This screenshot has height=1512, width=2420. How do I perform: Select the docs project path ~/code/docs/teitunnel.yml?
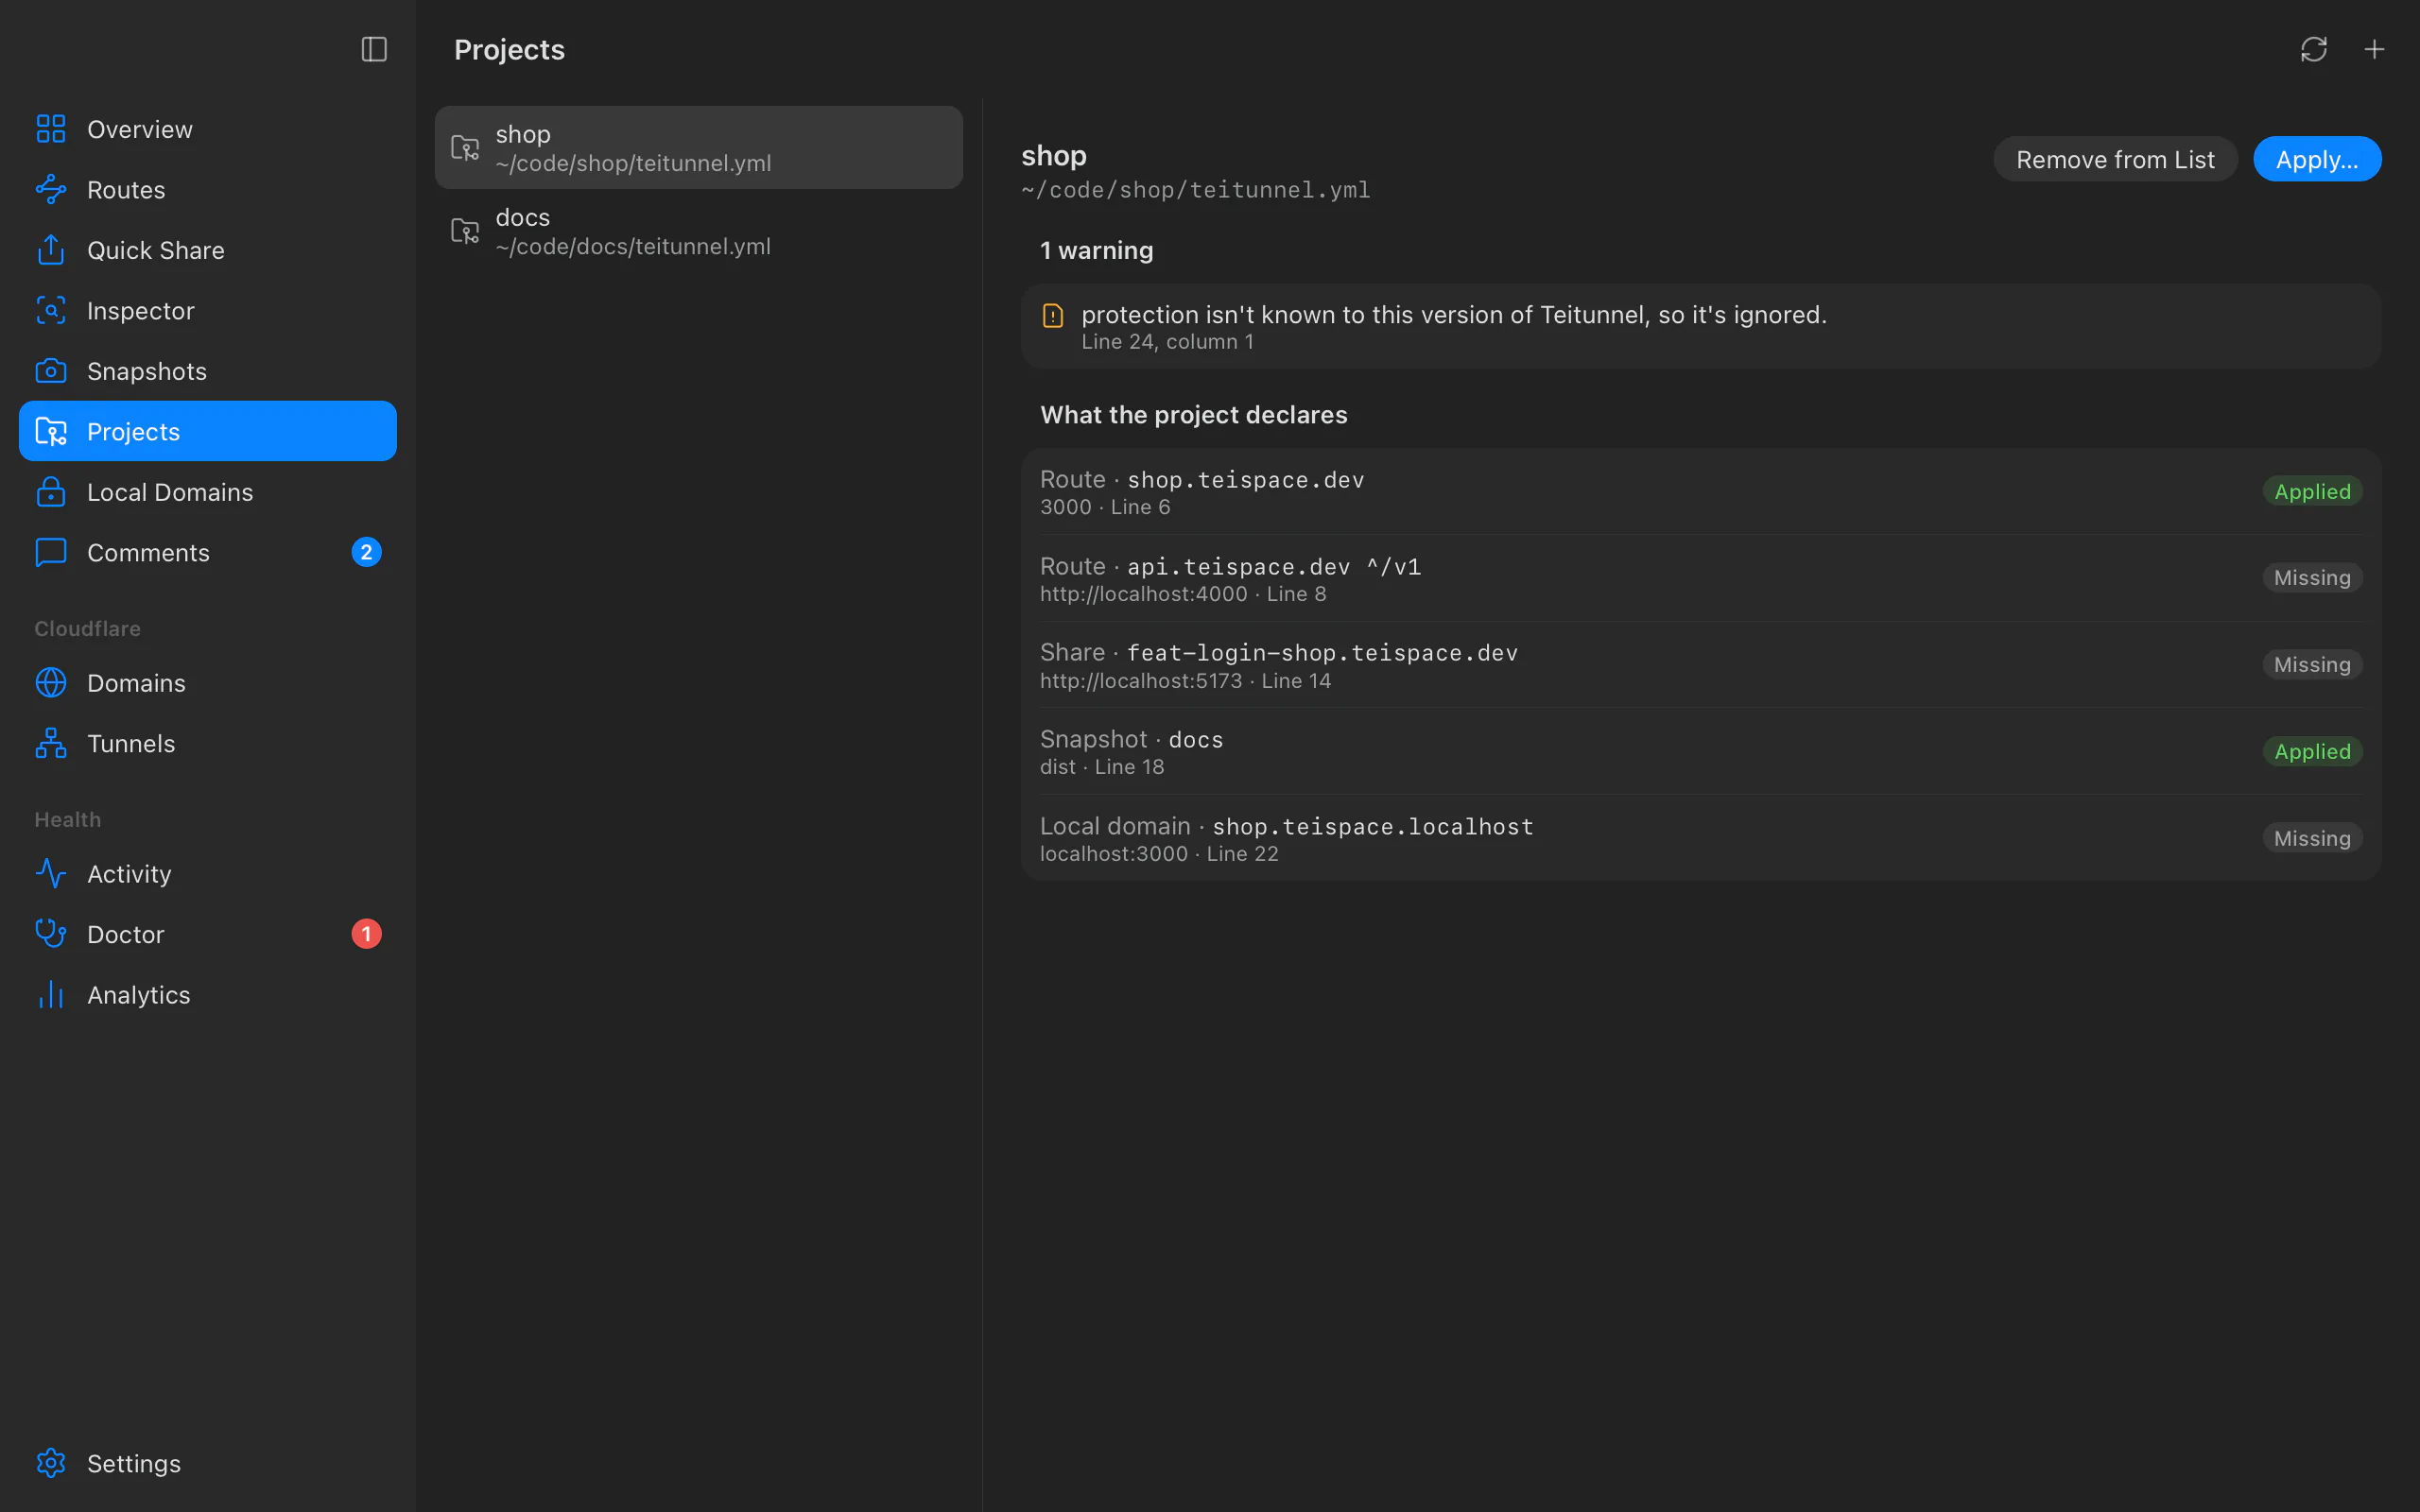(x=633, y=246)
